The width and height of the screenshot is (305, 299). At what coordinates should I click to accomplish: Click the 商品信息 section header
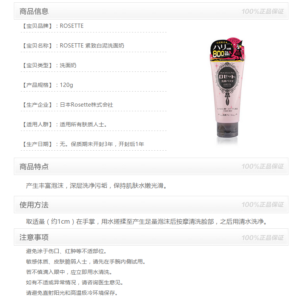(x=34, y=11)
